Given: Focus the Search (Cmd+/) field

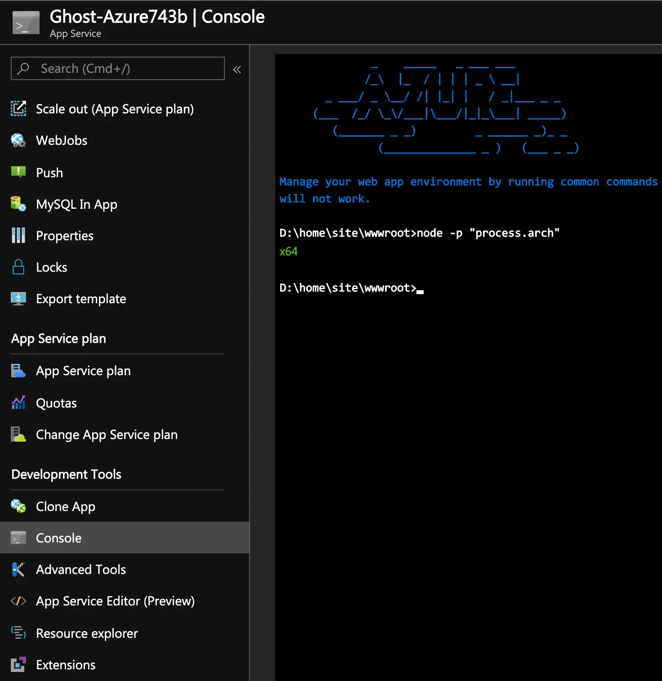Looking at the screenshot, I should click(x=118, y=68).
